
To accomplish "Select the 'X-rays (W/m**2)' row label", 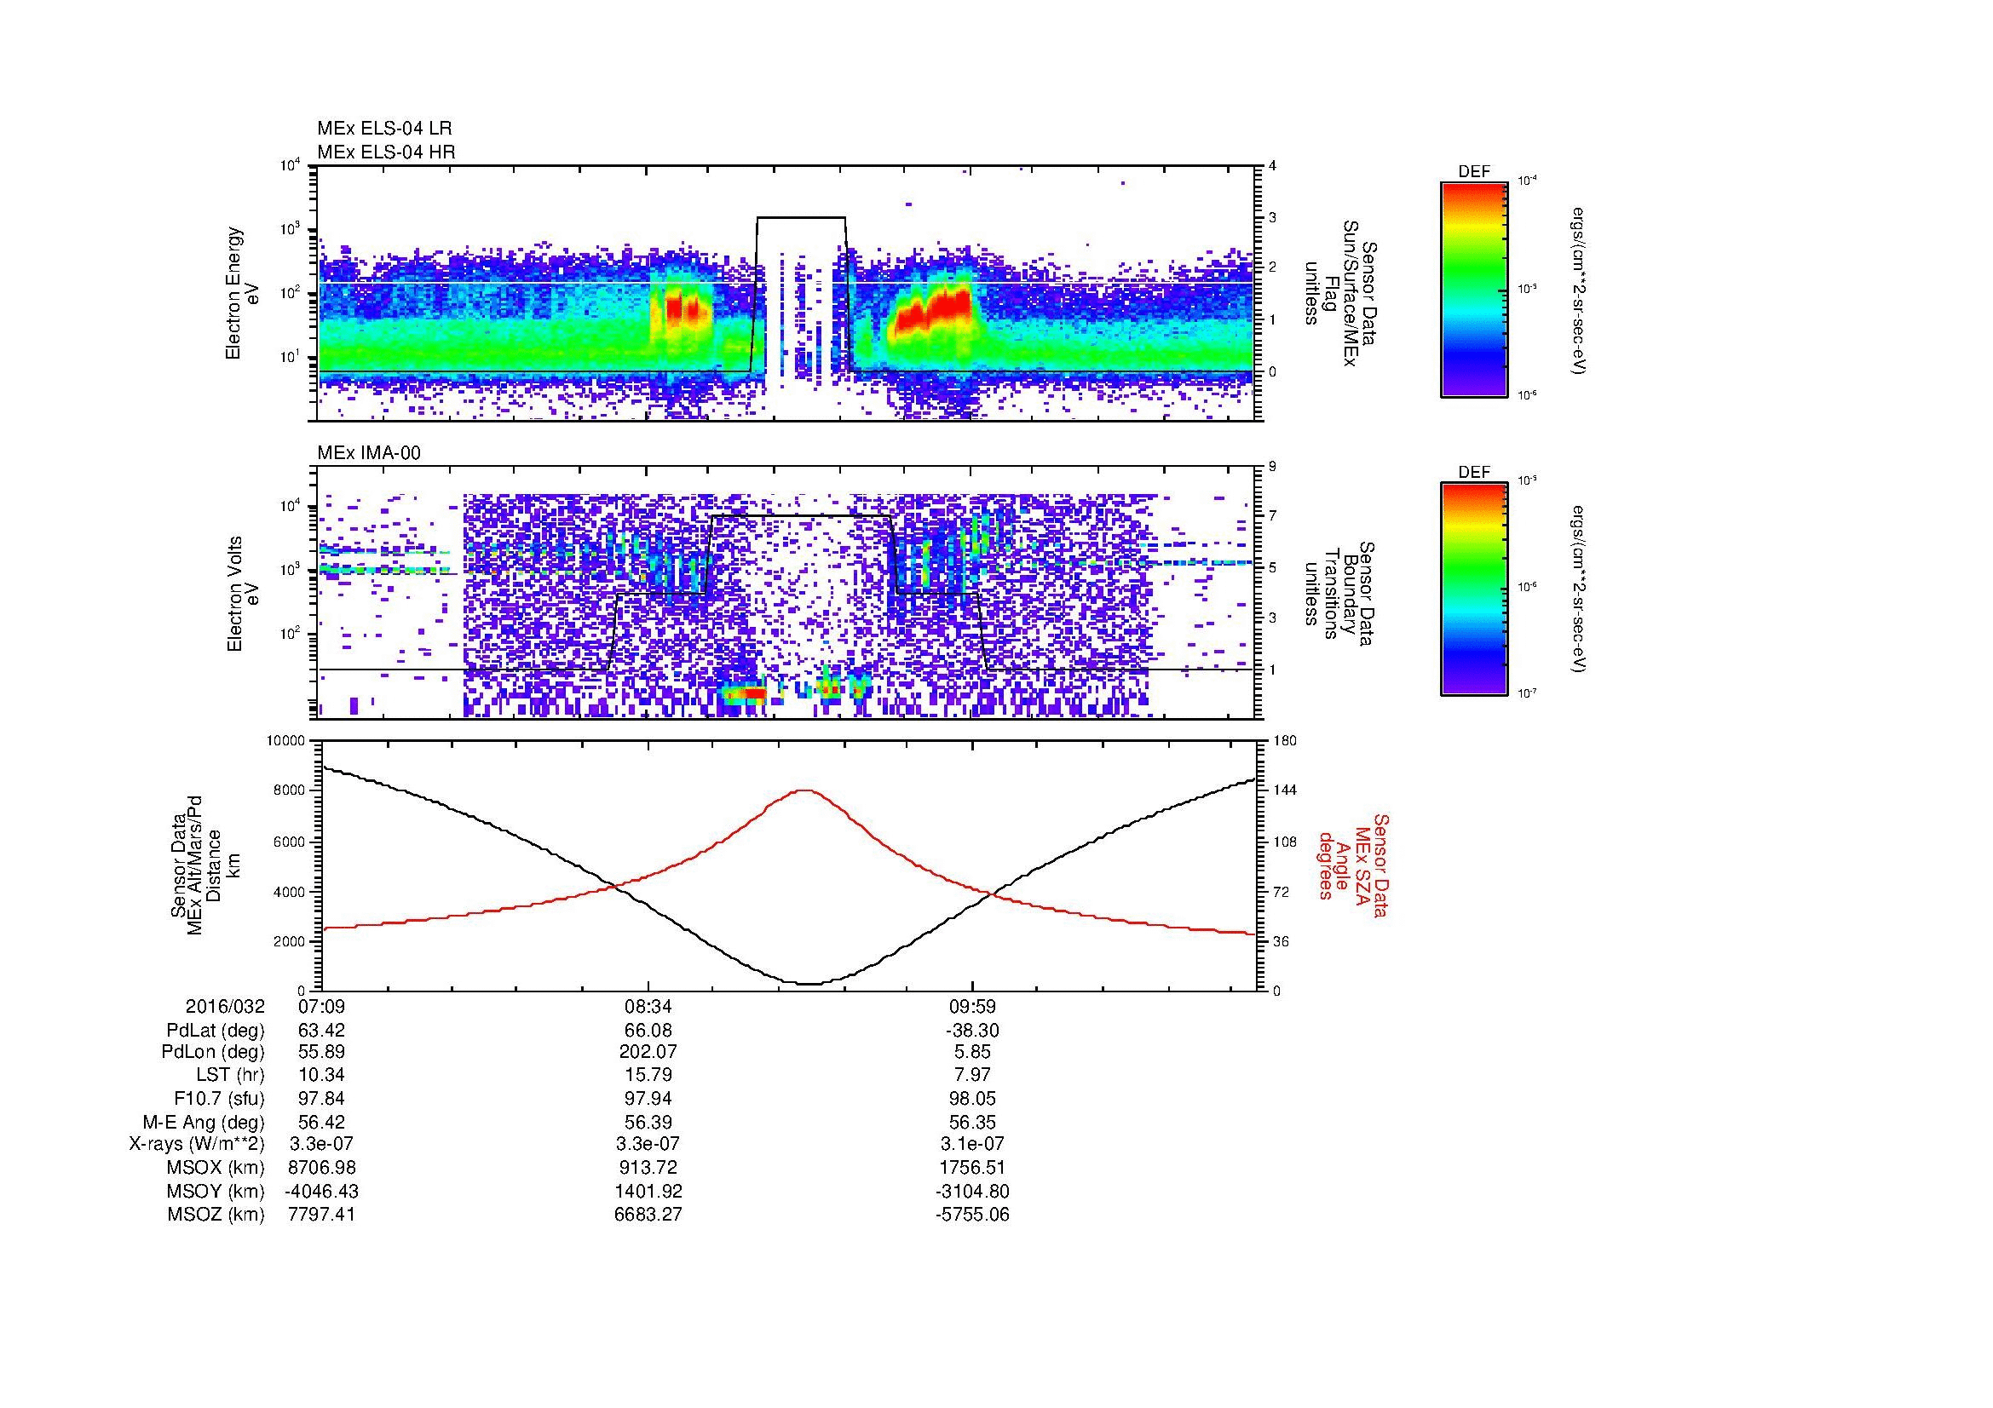I will tap(197, 1144).
